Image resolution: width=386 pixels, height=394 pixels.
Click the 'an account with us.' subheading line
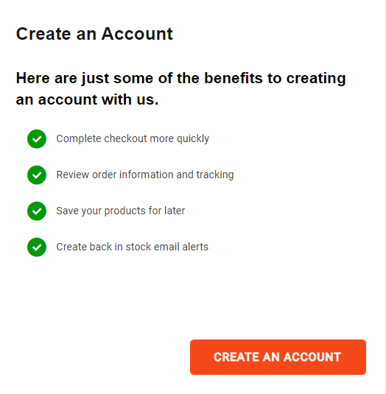[x=87, y=99]
